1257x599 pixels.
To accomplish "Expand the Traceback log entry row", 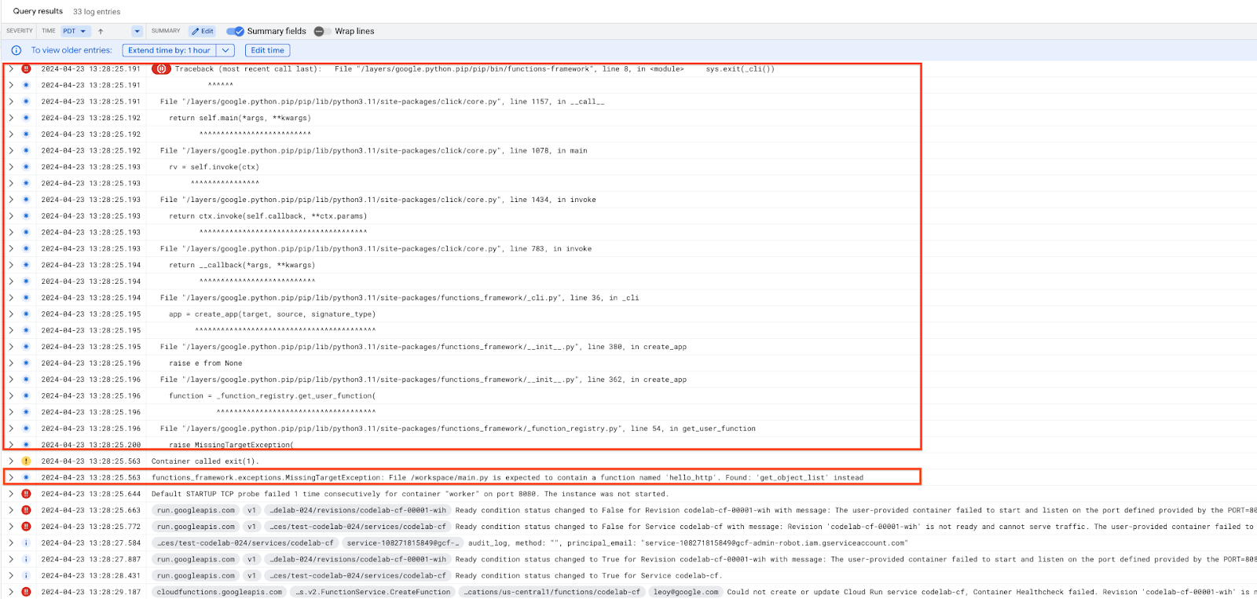I will (x=11, y=69).
